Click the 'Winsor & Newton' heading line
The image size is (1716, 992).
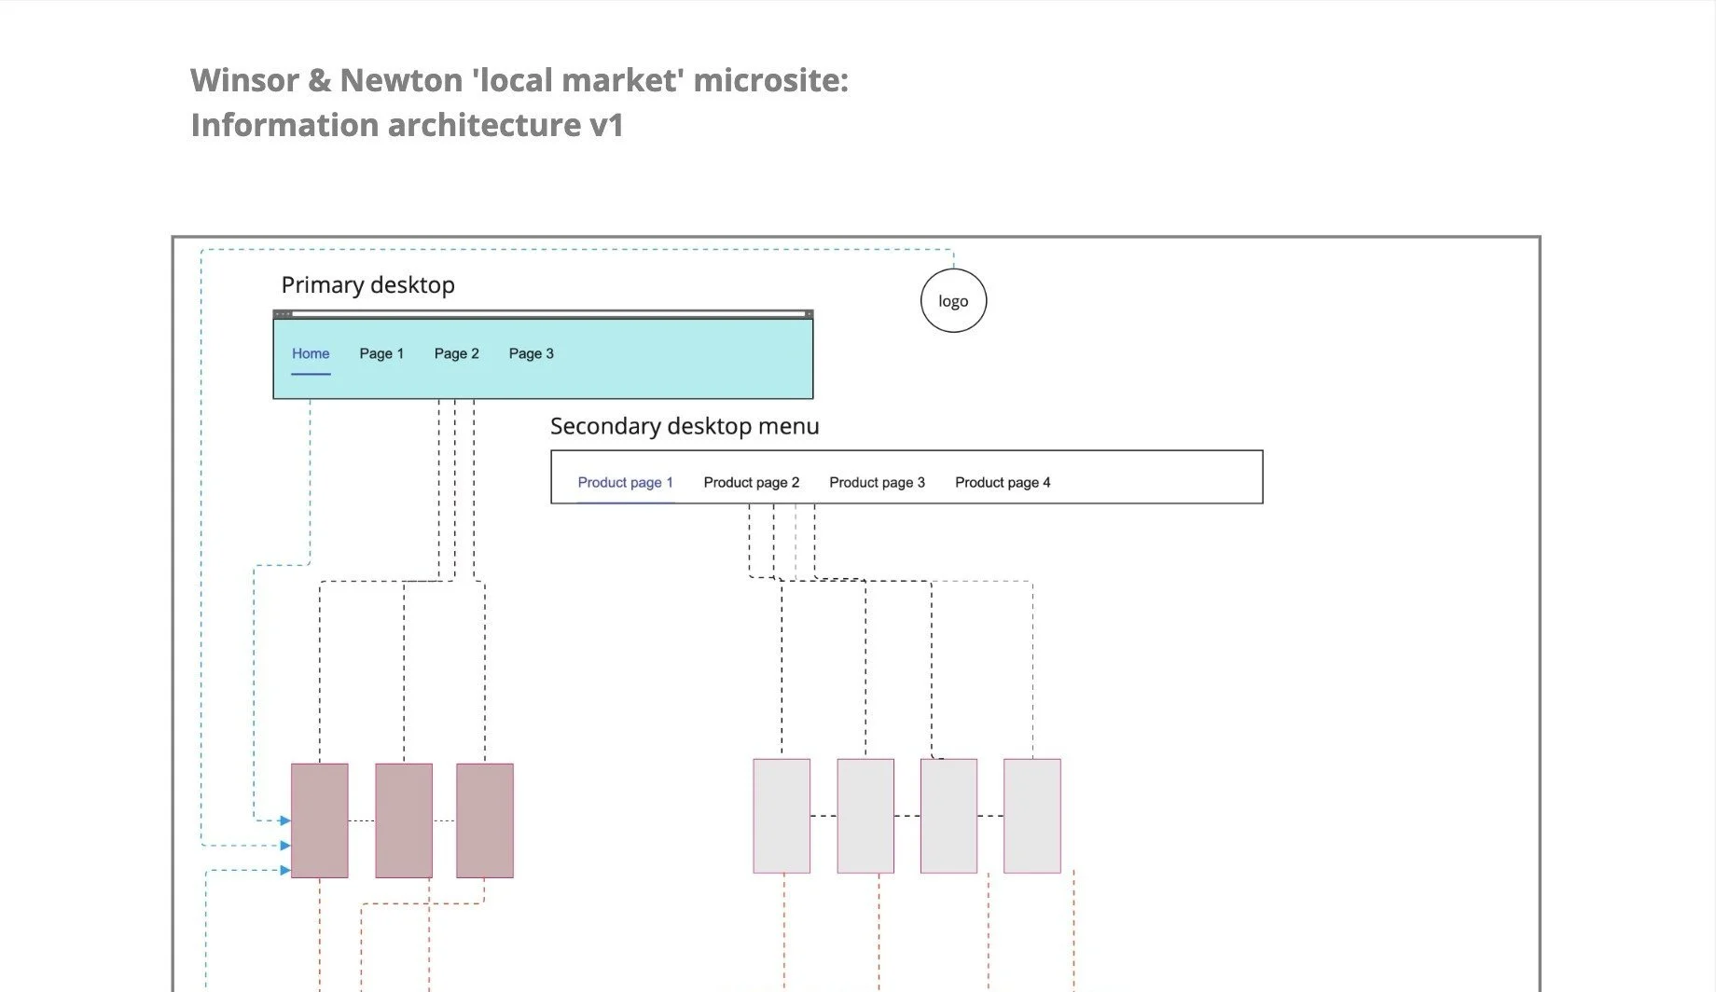(x=519, y=80)
